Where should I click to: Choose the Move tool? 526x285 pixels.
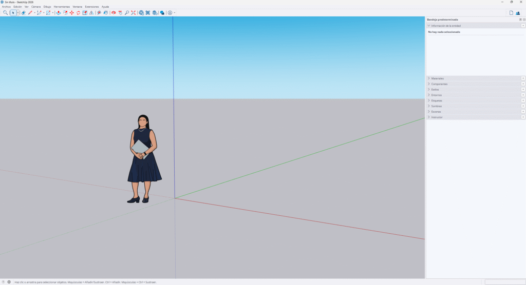click(71, 12)
